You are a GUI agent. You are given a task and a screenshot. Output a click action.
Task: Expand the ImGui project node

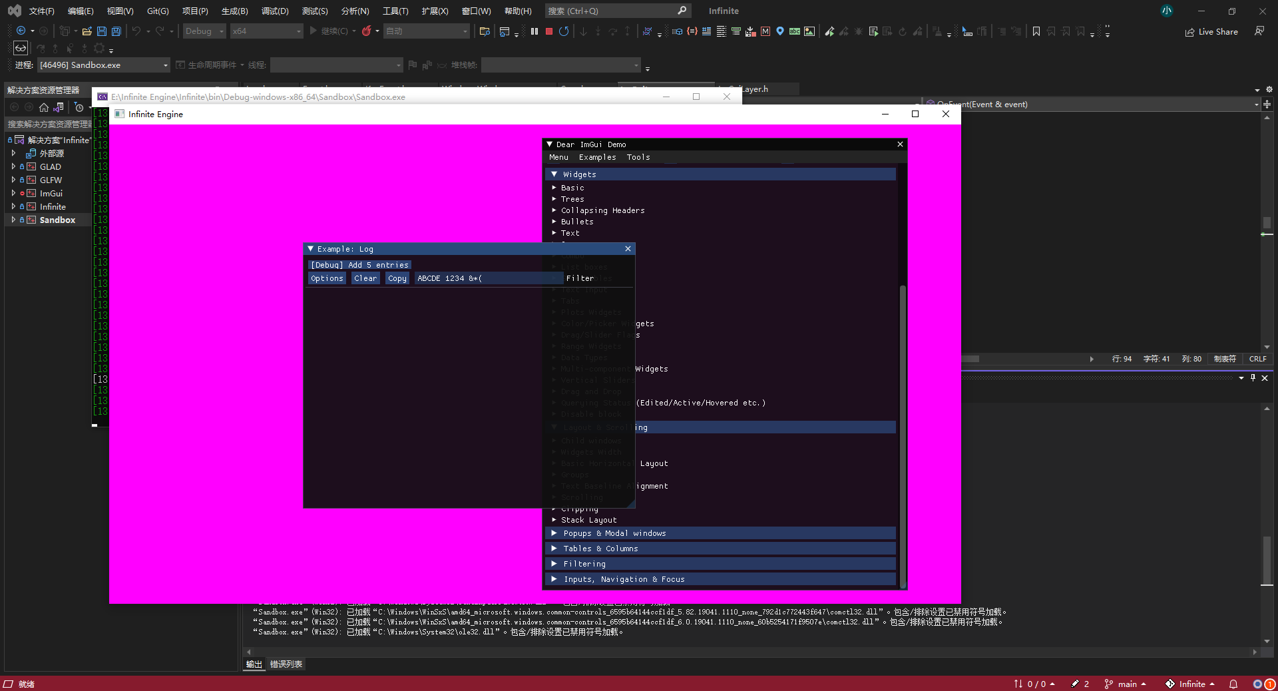point(13,193)
